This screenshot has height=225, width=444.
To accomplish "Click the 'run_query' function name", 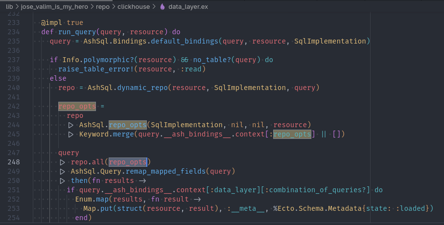I will 77,32.
